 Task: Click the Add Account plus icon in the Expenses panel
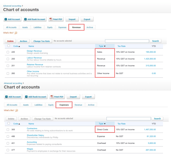[6, 97]
